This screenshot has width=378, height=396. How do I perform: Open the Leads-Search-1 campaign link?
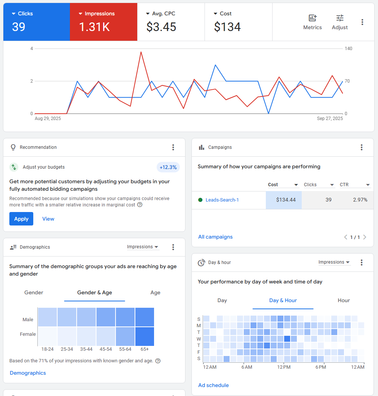point(222,200)
